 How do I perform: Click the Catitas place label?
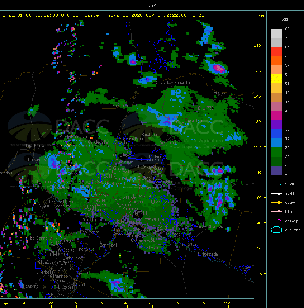[x=190, y=245]
